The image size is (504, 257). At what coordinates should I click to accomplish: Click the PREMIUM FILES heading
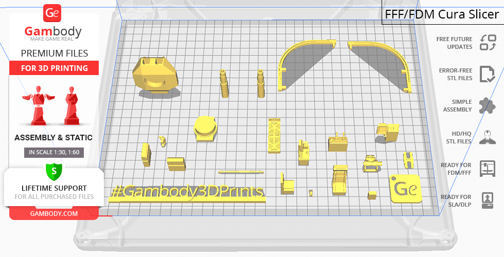pos(55,53)
